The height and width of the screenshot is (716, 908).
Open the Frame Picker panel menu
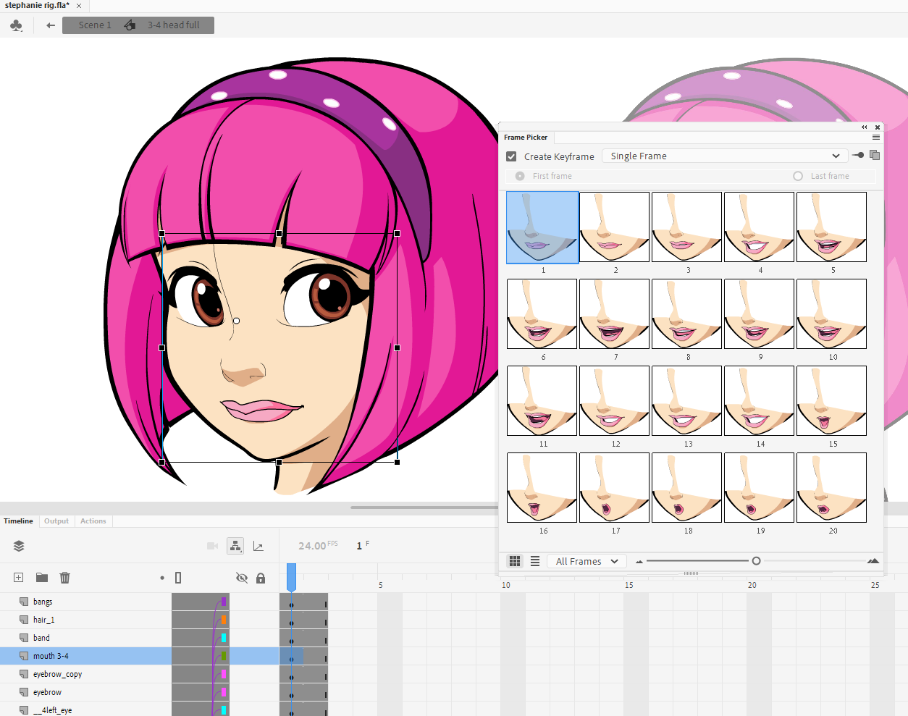[x=876, y=138]
